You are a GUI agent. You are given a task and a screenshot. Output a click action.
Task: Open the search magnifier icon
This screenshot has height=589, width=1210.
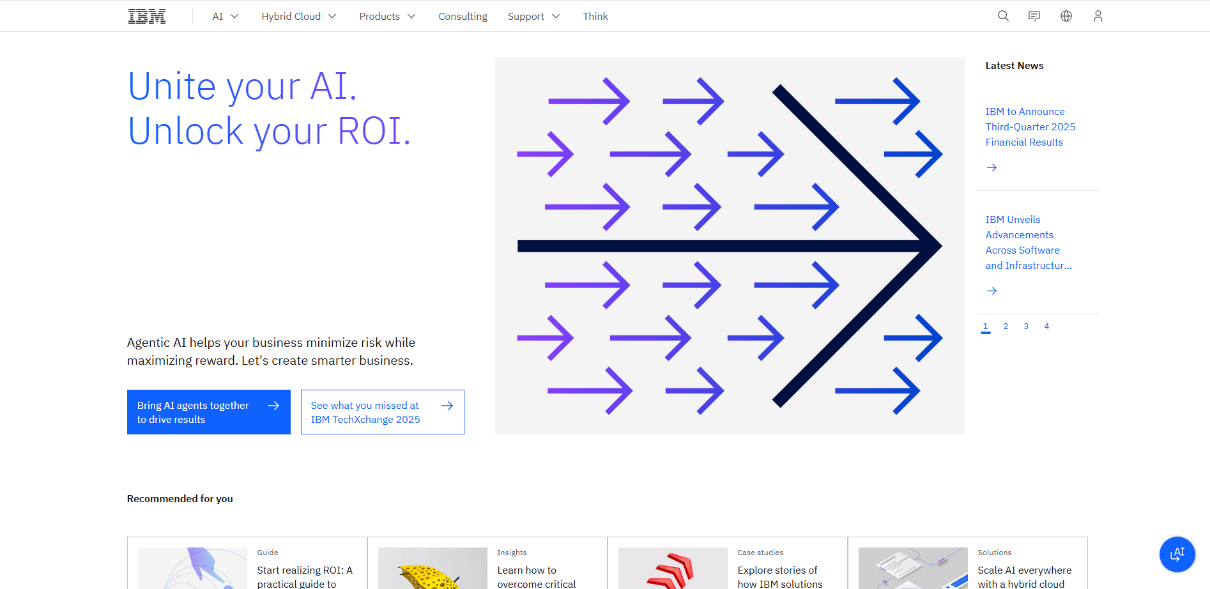pyautogui.click(x=1003, y=16)
